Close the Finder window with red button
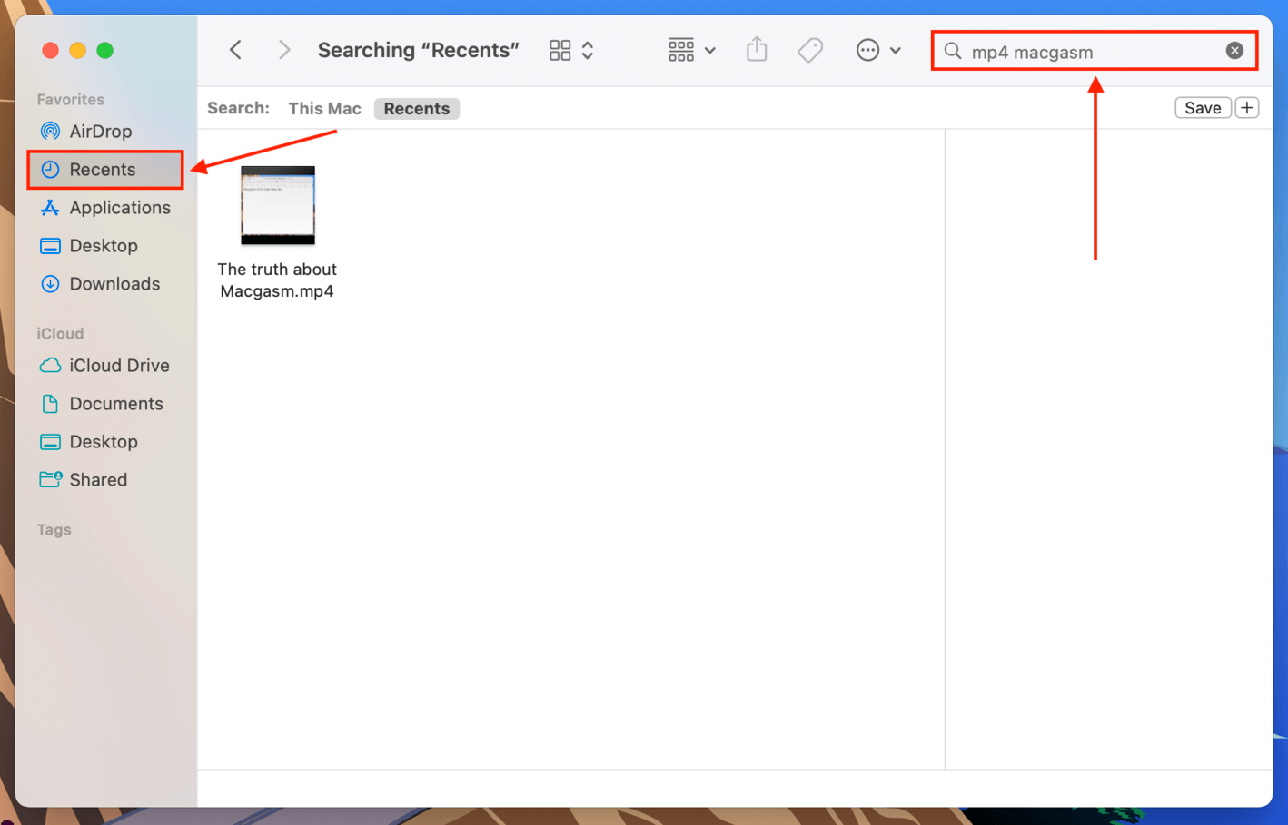The image size is (1288, 825). click(50, 50)
